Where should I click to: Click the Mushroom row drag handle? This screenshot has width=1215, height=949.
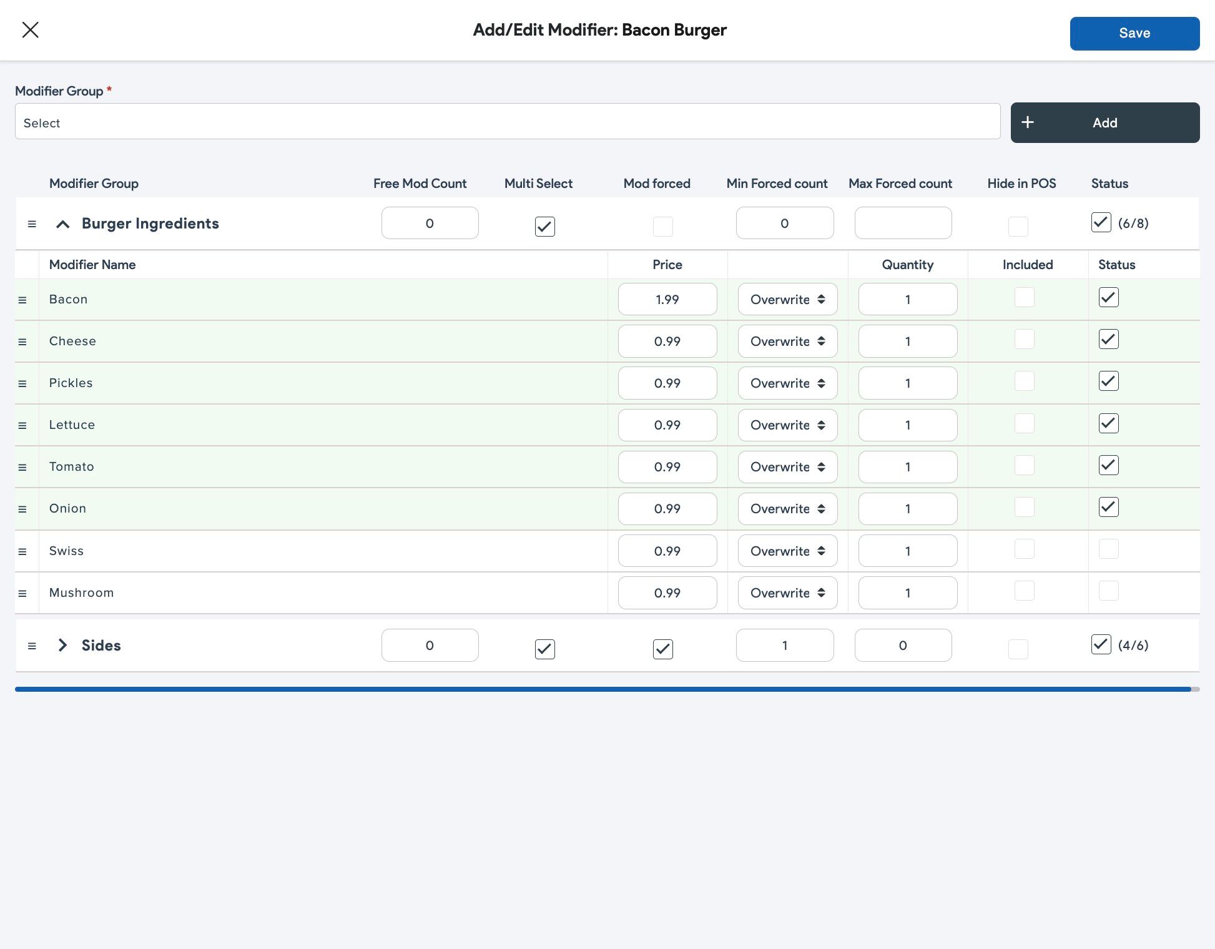[22, 594]
